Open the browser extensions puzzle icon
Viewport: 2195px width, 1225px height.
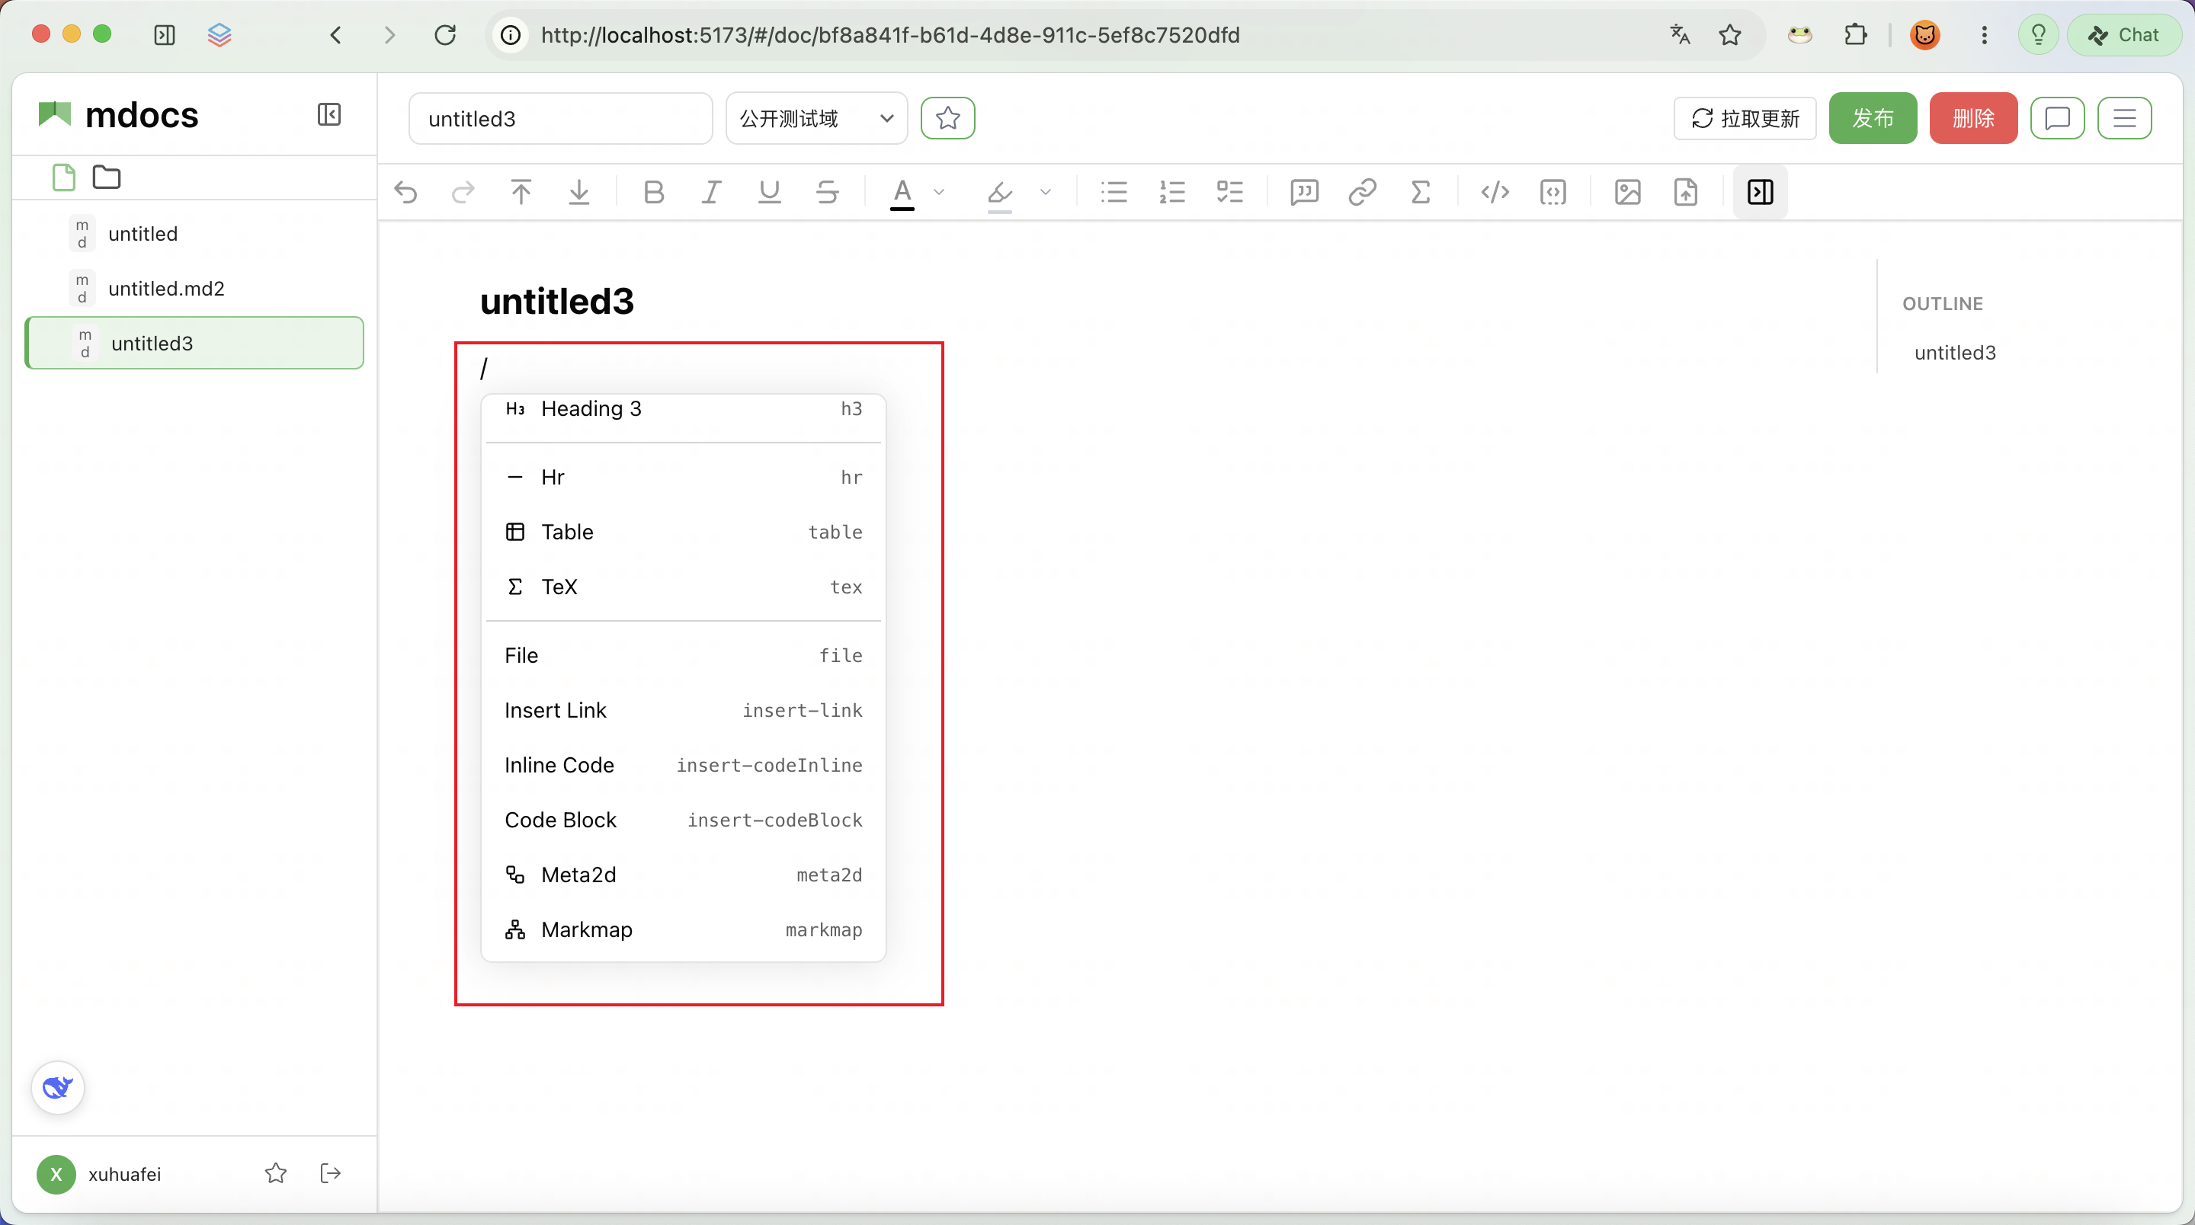1856,35
